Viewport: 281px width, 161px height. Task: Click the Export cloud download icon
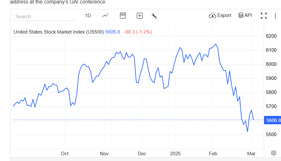(x=213, y=16)
